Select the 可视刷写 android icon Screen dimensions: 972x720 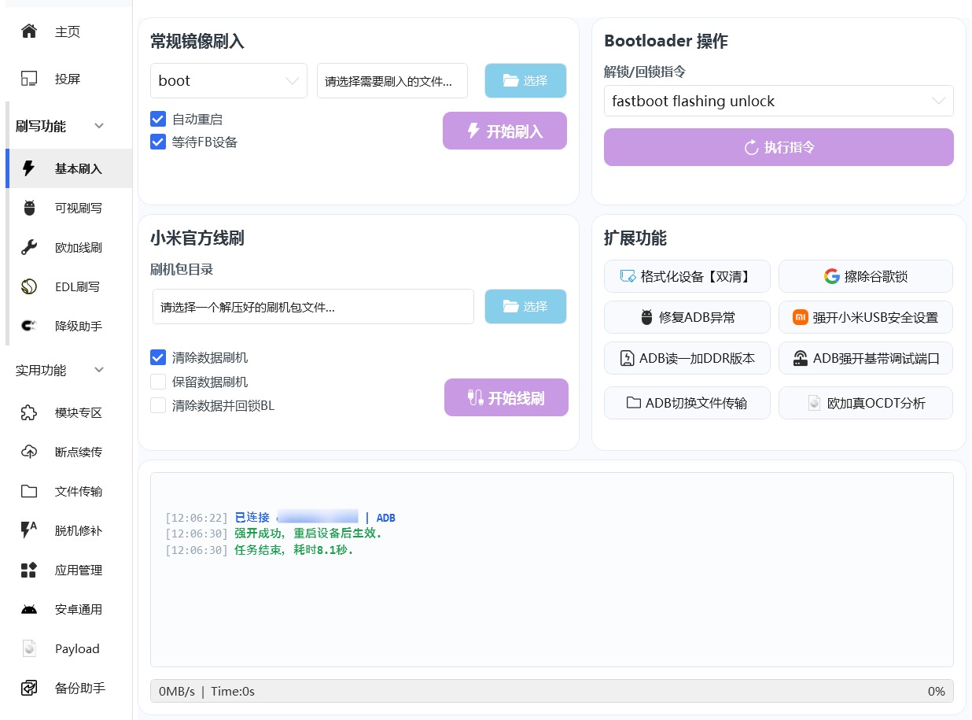[29, 208]
